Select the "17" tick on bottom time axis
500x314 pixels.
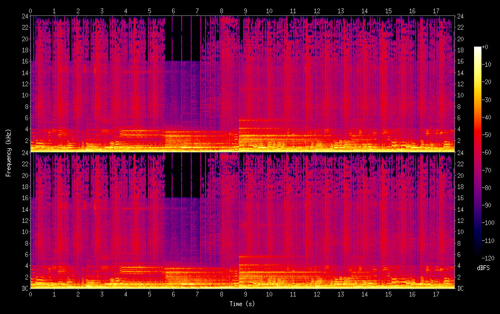(x=436, y=293)
